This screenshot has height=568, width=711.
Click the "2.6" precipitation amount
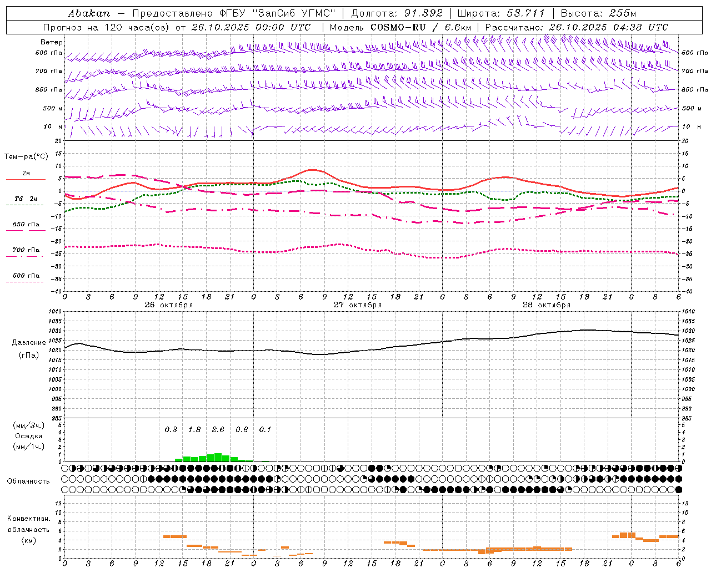pos(218,429)
